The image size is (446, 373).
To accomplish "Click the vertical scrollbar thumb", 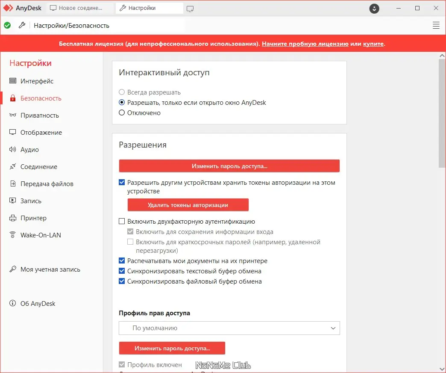I will pos(442,113).
